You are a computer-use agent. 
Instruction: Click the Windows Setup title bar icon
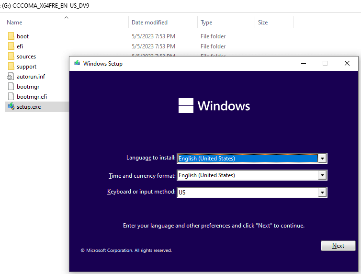pos(77,63)
